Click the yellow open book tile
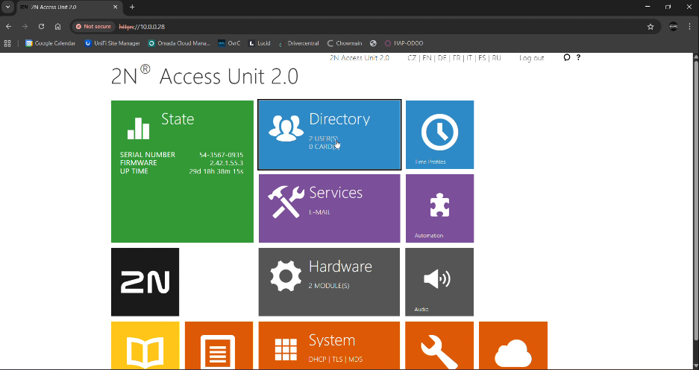Image resolution: width=699 pixels, height=370 pixels. tap(145, 345)
